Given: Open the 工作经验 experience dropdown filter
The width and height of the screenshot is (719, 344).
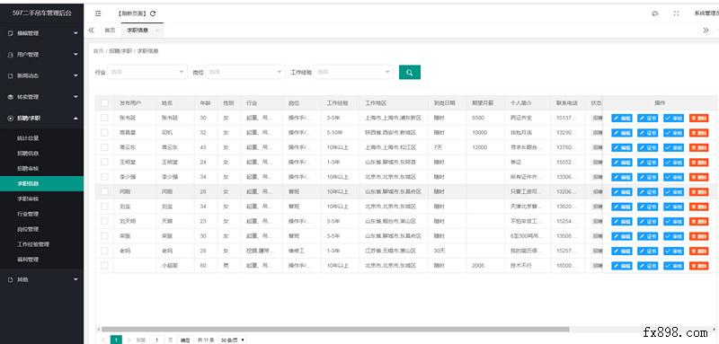Looking at the screenshot, I should click(353, 72).
